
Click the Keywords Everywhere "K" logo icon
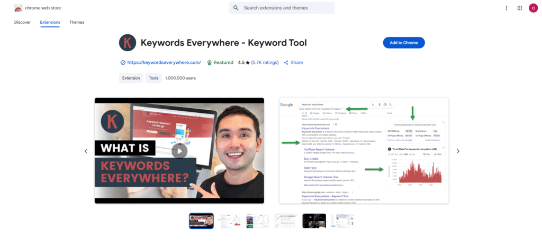[x=127, y=43]
